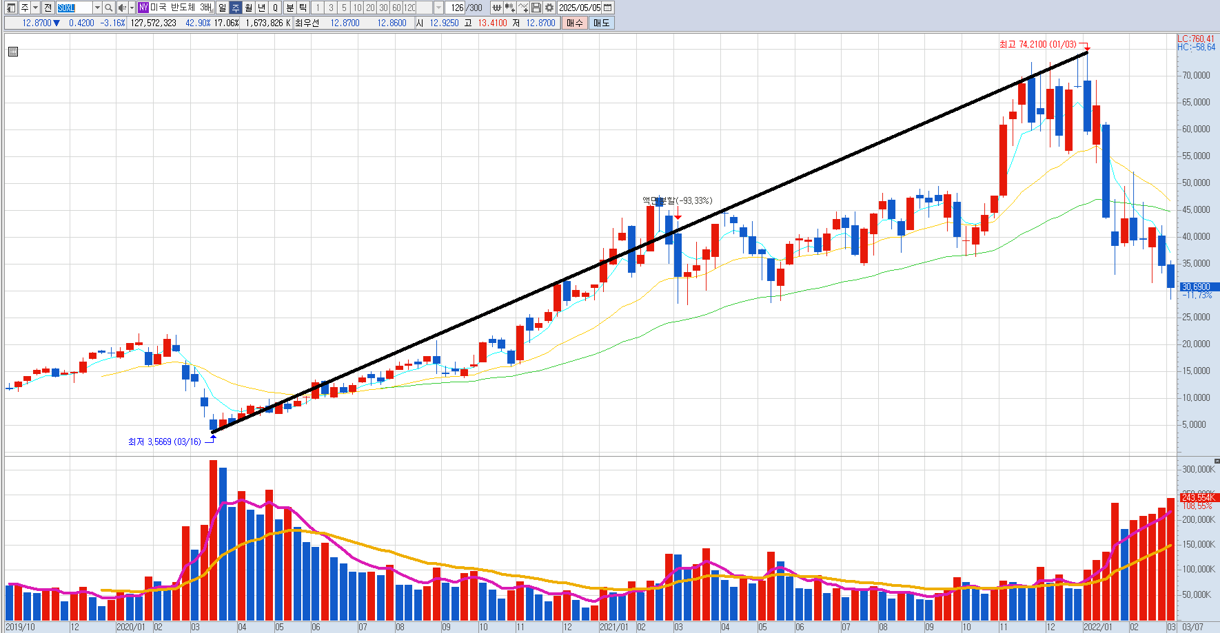Image resolution: width=1220 pixels, height=633 pixels.
Task: Click the magnifier stock search icon
Action: (109, 8)
